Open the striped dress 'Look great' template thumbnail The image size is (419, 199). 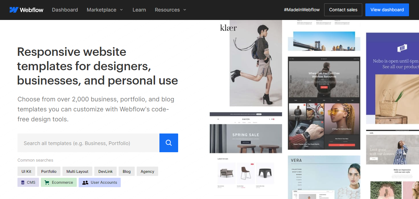[392, 165]
